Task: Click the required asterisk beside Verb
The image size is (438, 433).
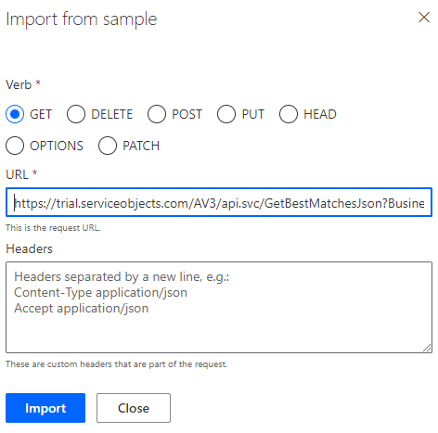Action: pyautogui.click(x=38, y=83)
